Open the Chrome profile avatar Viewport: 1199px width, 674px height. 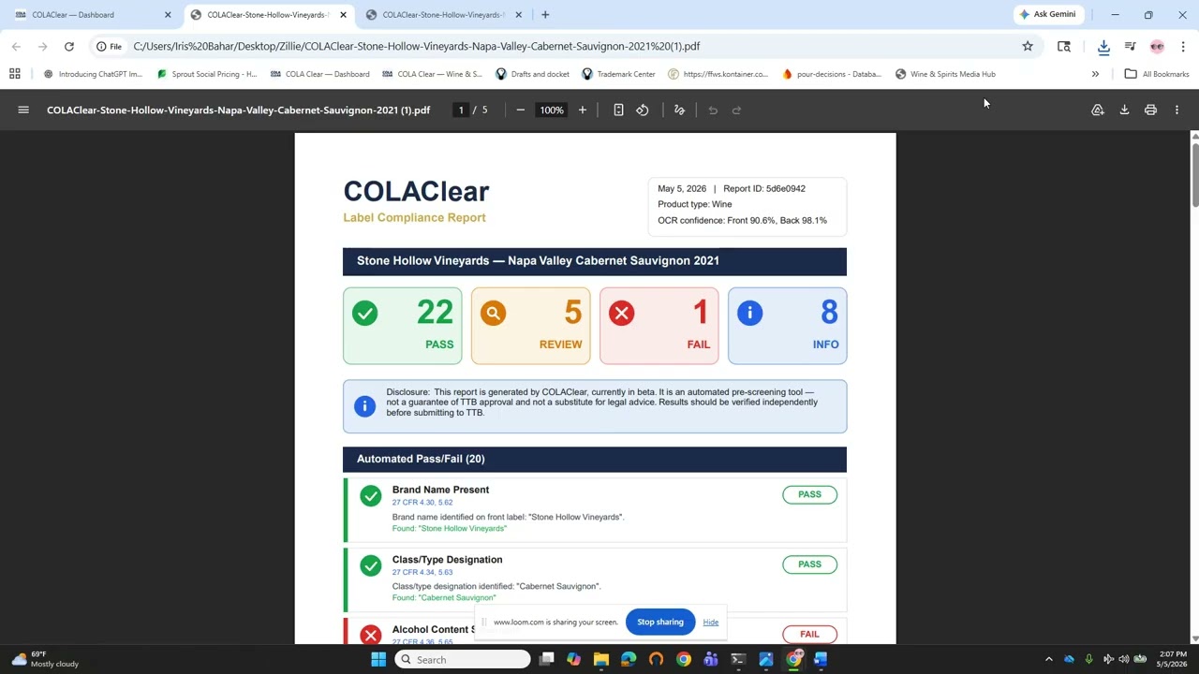click(x=1157, y=46)
